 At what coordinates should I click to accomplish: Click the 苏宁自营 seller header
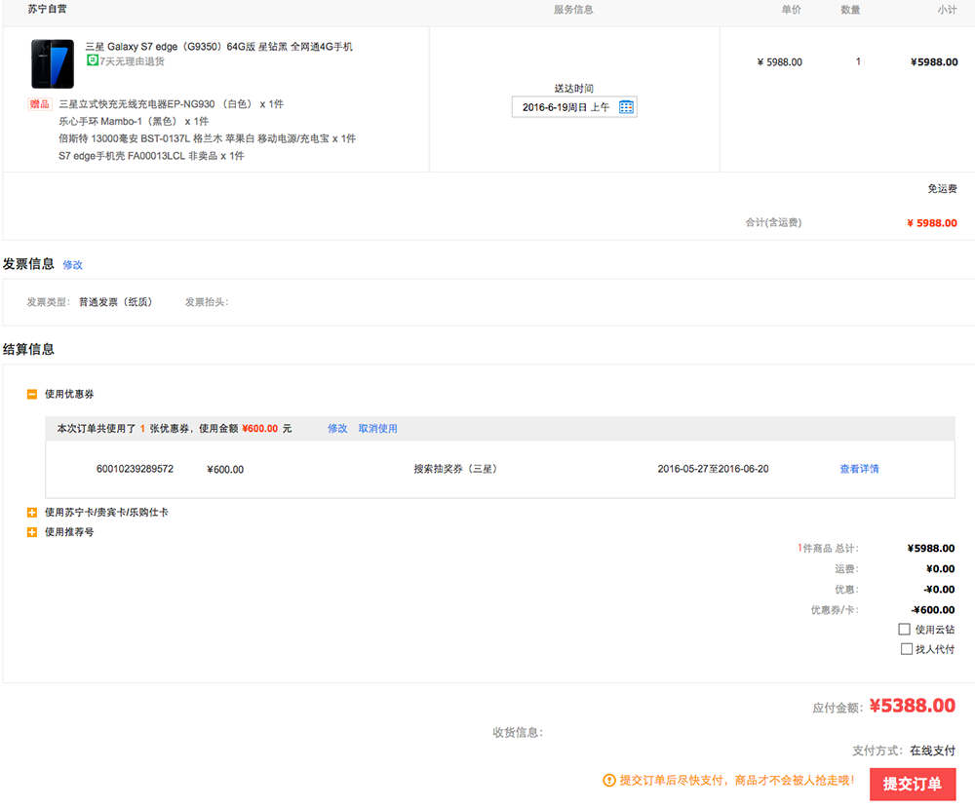click(x=47, y=9)
